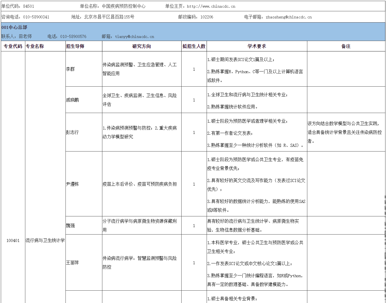Select the 单位代码: 84501 text
Screen dimensions: 386x303
[18, 6]
